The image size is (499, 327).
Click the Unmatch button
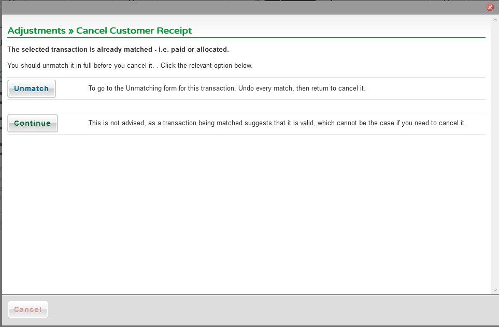point(32,88)
